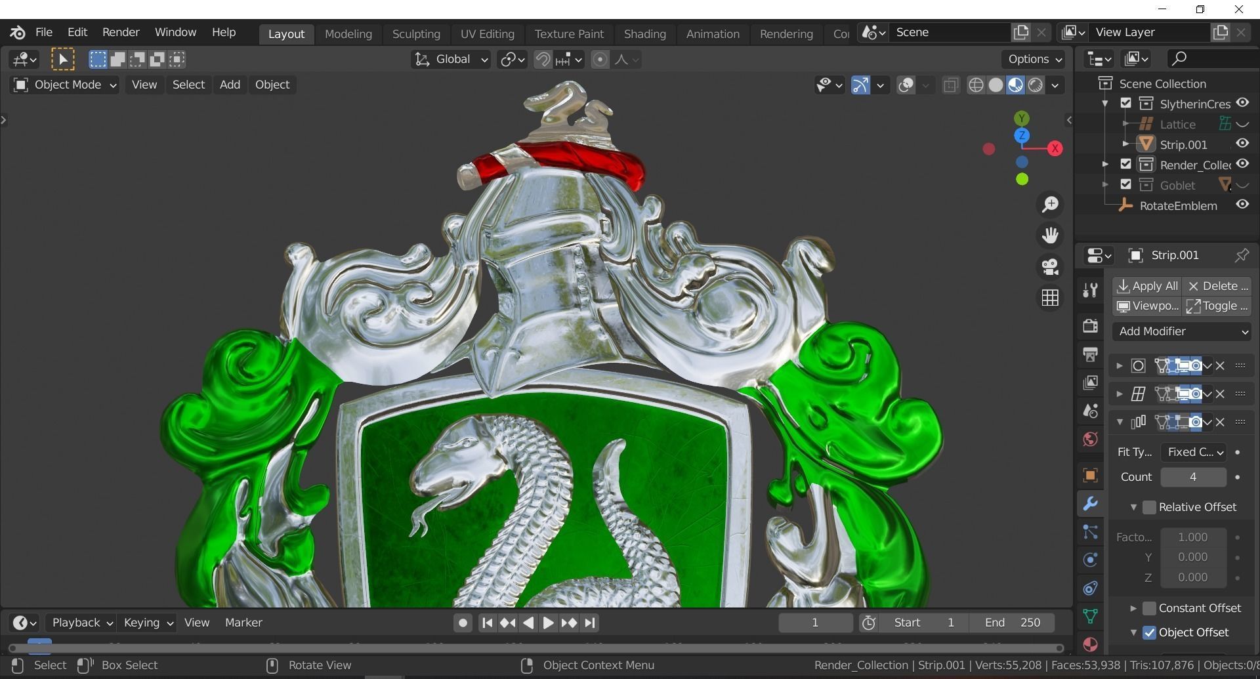1260x679 pixels.
Task: Click the Delete modifiers button
Action: coord(1218,286)
